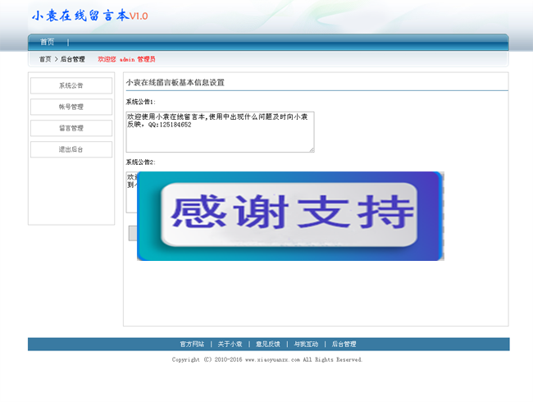Viewport: 533px width, 402px height.
Task: Open the 留言管理 sidebar menu
Action: [x=71, y=128]
